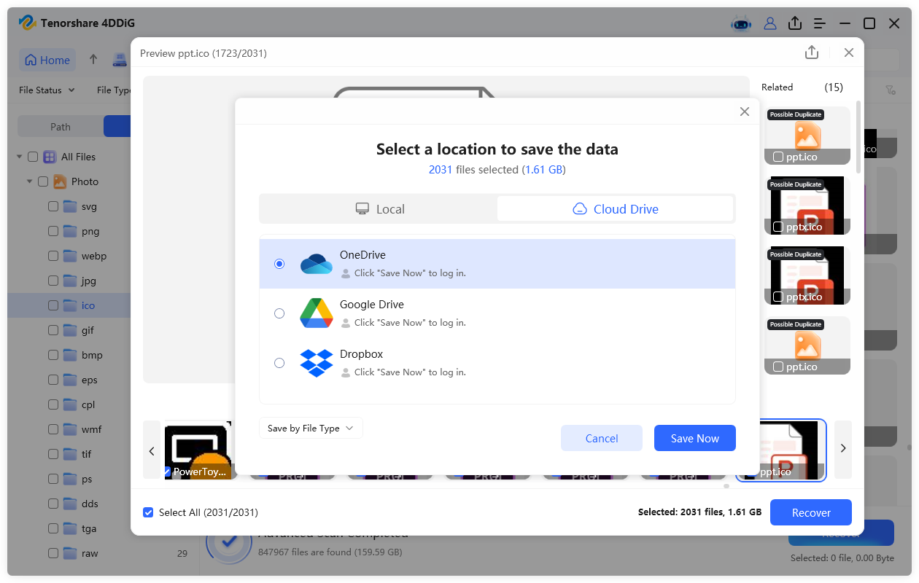Image resolution: width=919 pixels, height=583 pixels.
Task: Click the Cancel button
Action: click(x=602, y=438)
